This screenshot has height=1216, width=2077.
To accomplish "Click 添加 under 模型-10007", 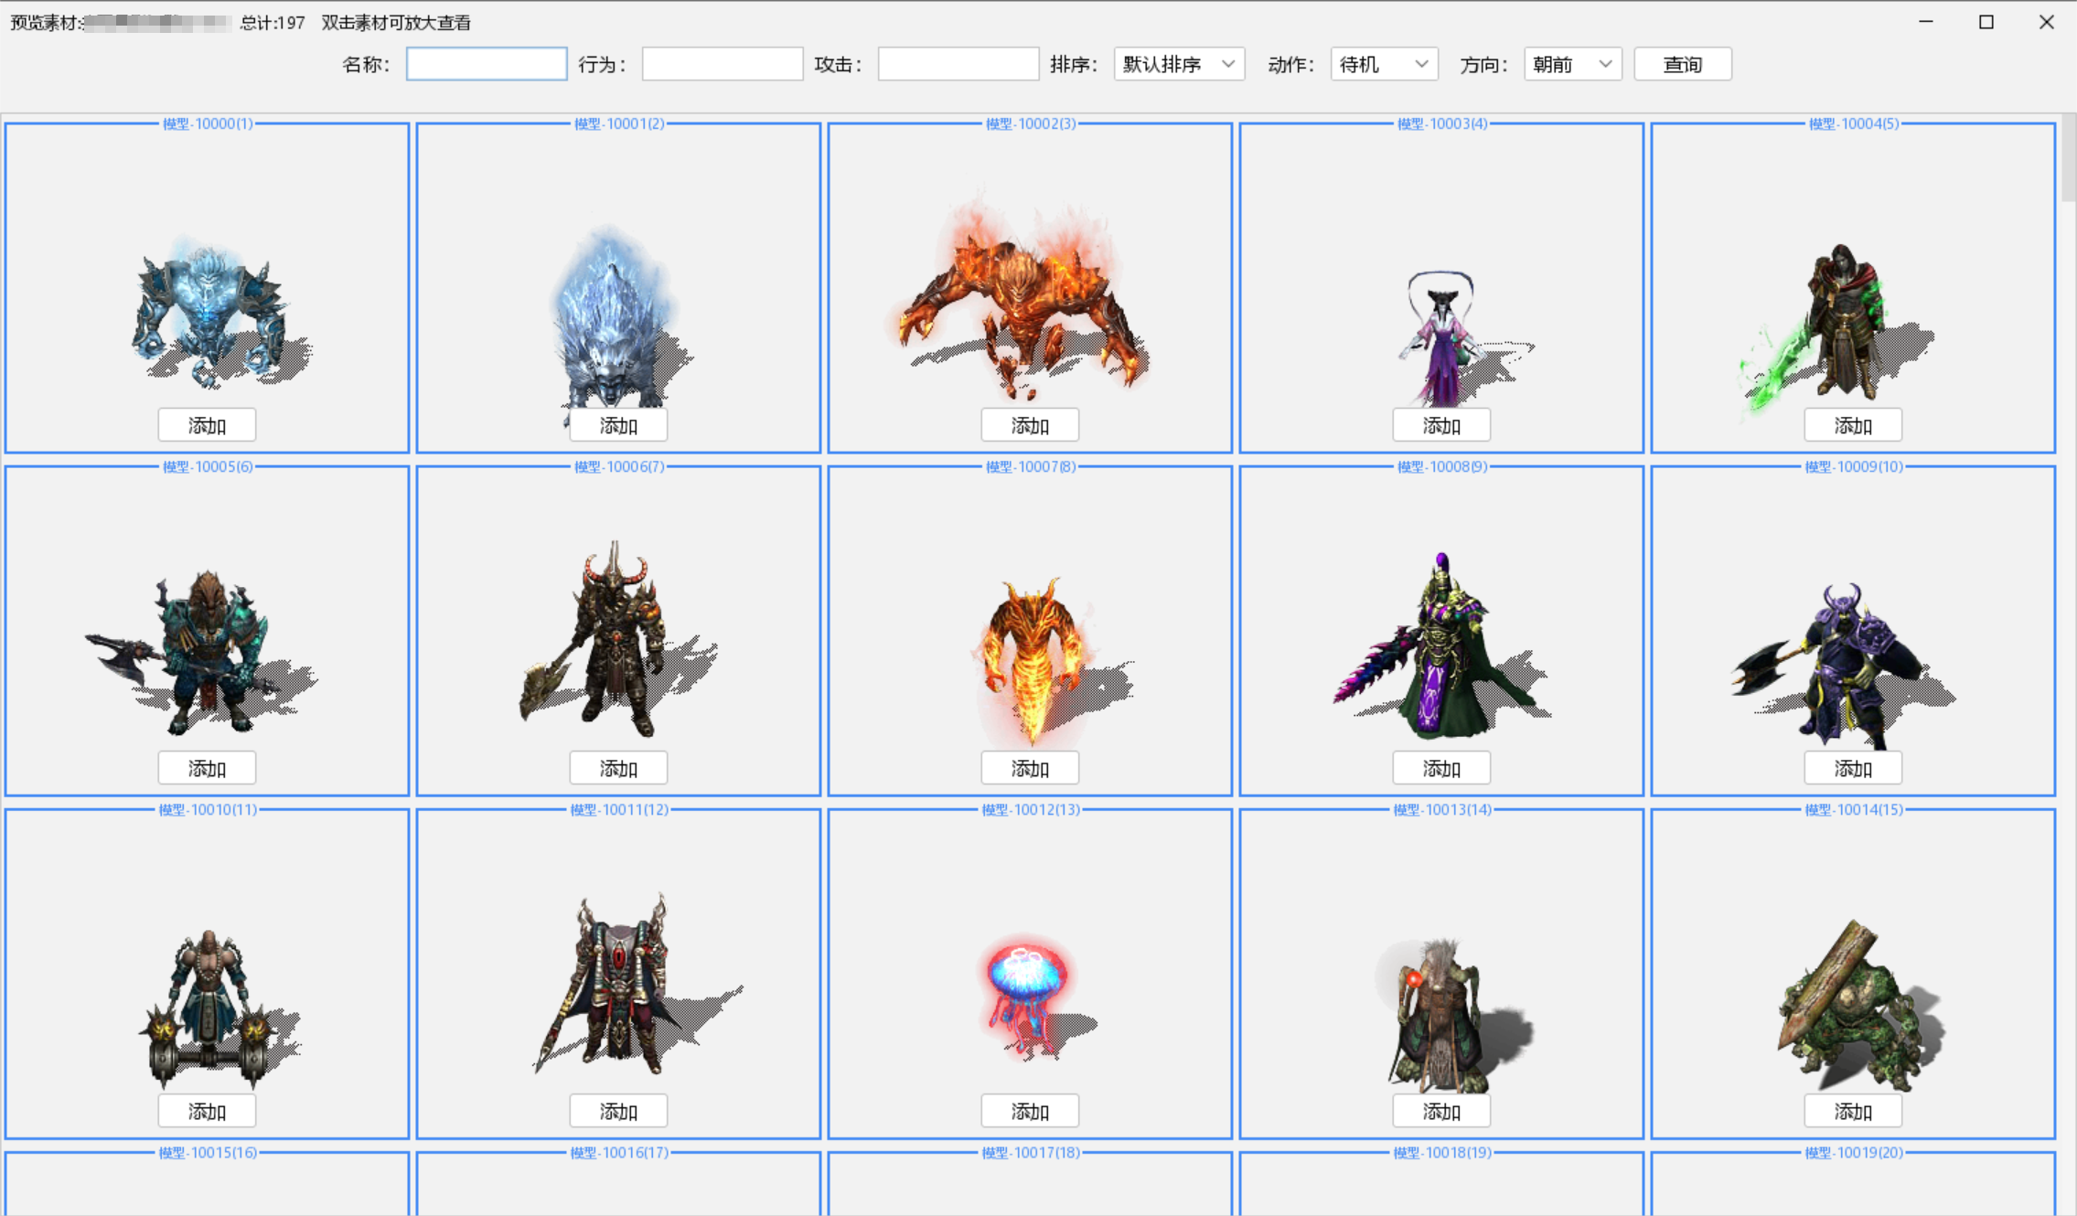I will (1030, 768).
